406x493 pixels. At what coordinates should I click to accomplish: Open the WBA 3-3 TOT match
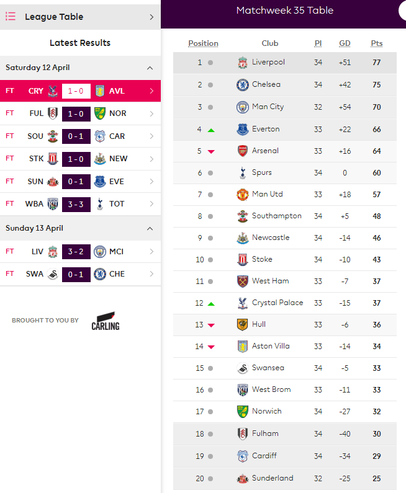(x=80, y=204)
